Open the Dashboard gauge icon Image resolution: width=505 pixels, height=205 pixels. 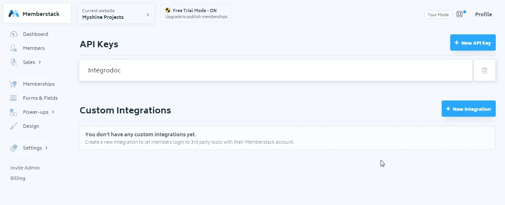click(14, 34)
